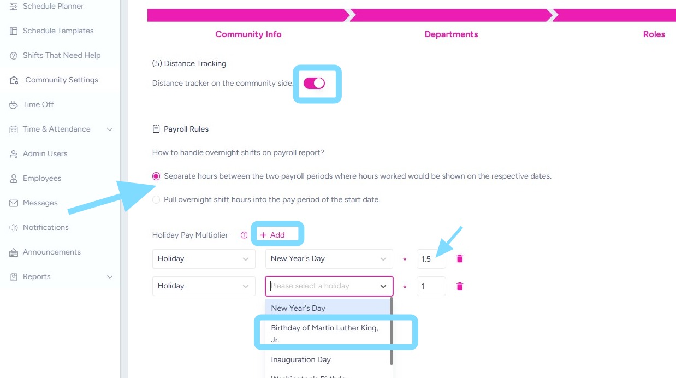This screenshot has height=378, width=676.
Task: Expand the Time & Attendance submenu
Action: [x=110, y=129]
